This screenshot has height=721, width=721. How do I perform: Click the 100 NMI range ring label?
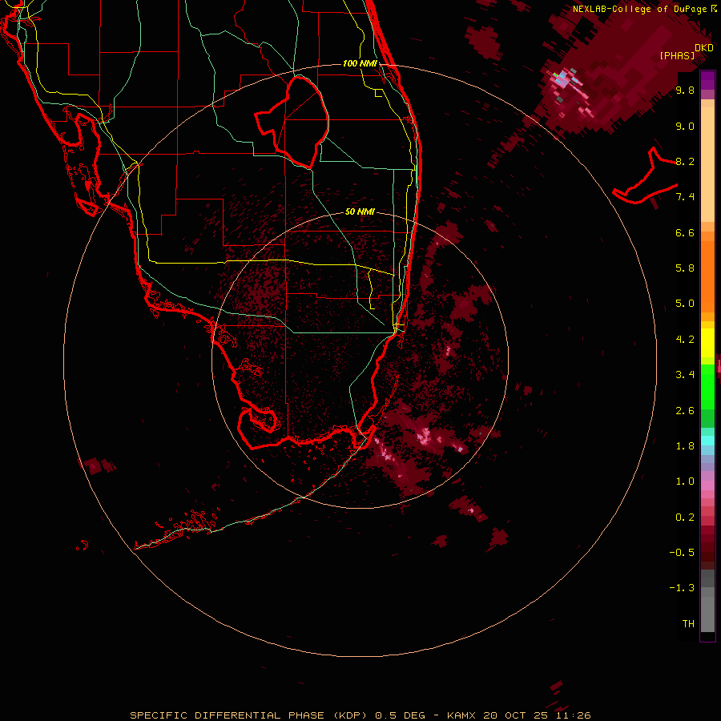[x=360, y=63]
